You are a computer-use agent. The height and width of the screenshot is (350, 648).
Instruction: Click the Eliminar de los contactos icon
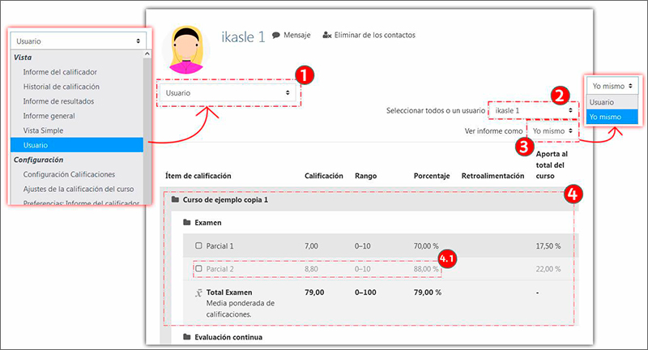click(326, 36)
